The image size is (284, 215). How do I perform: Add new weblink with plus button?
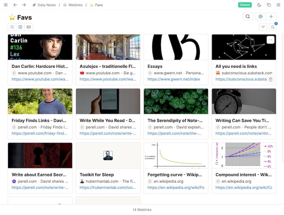(271, 17)
